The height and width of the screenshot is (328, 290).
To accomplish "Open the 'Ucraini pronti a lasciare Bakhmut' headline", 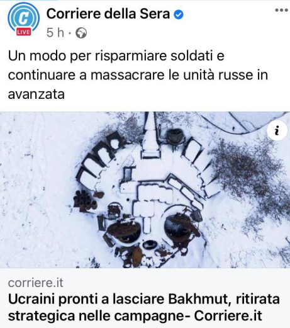I will coord(144,307).
